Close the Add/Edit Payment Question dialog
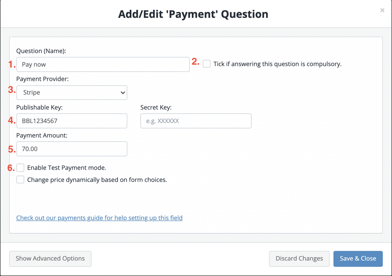This screenshot has height=276, width=392. pyautogui.click(x=382, y=10)
